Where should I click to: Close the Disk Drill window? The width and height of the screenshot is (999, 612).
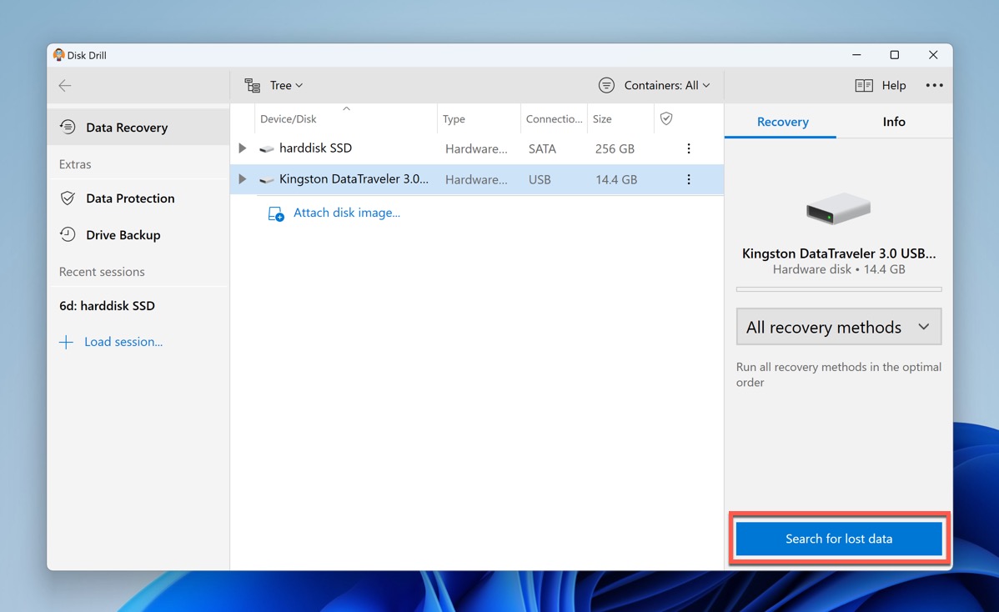point(933,55)
